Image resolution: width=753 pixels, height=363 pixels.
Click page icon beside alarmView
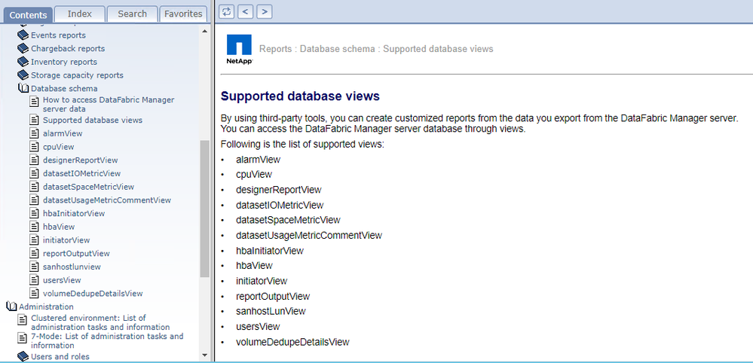click(34, 133)
